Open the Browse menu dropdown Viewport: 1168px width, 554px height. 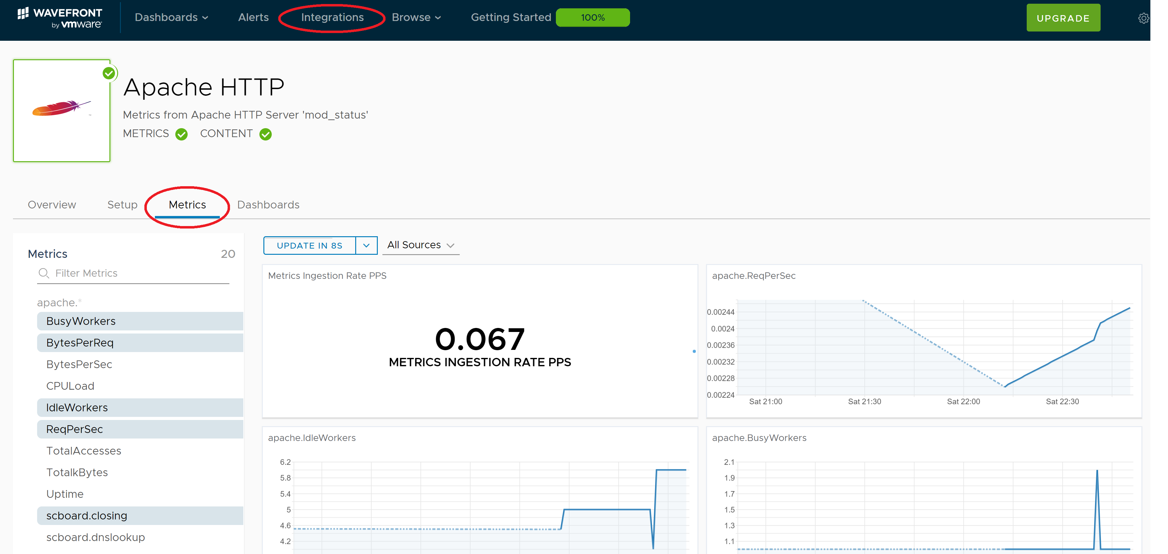pos(416,18)
